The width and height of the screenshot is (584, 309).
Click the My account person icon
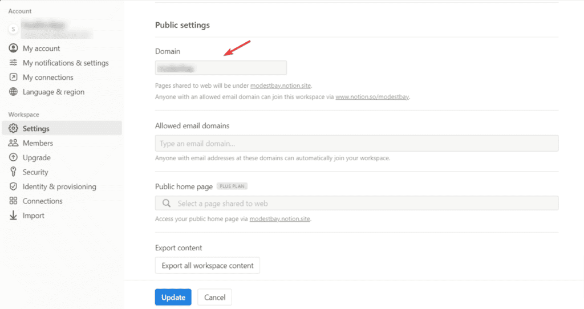tap(13, 48)
